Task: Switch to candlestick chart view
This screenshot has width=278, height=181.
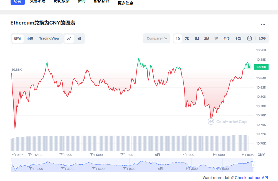Action: pos(79,39)
